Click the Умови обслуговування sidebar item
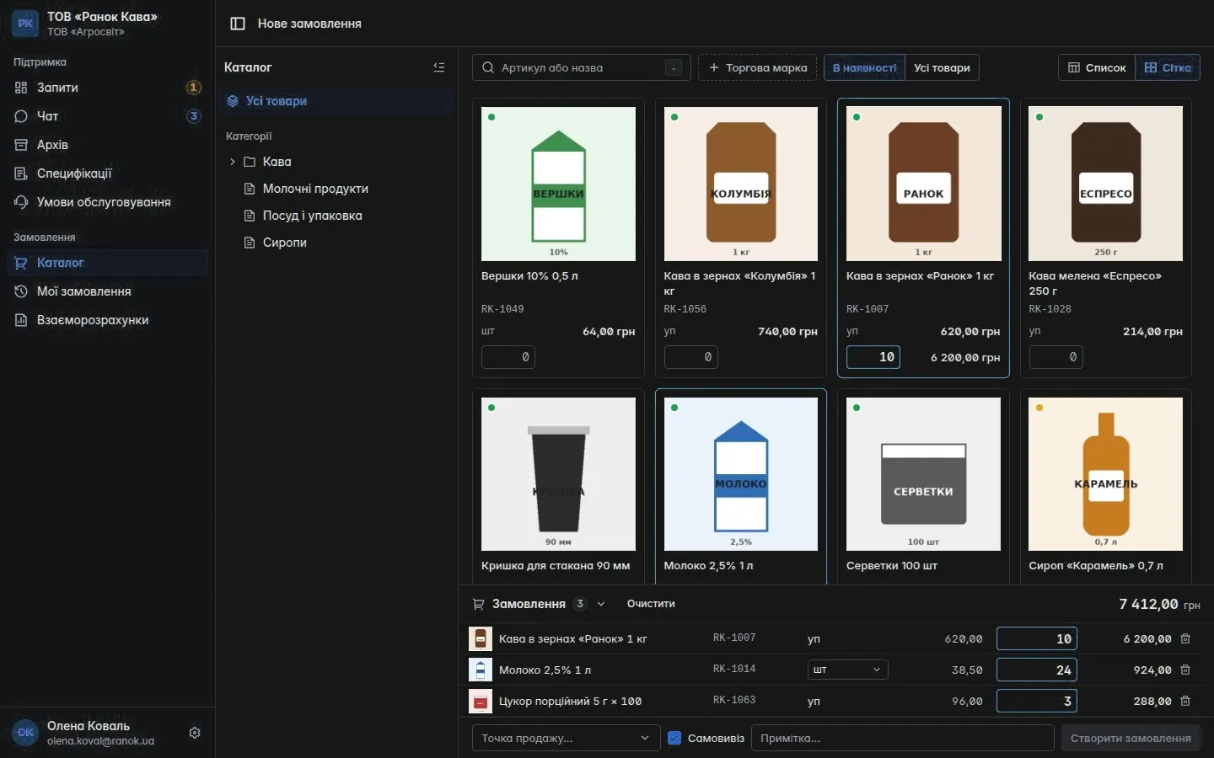1214x758 pixels. [x=107, y=202]
